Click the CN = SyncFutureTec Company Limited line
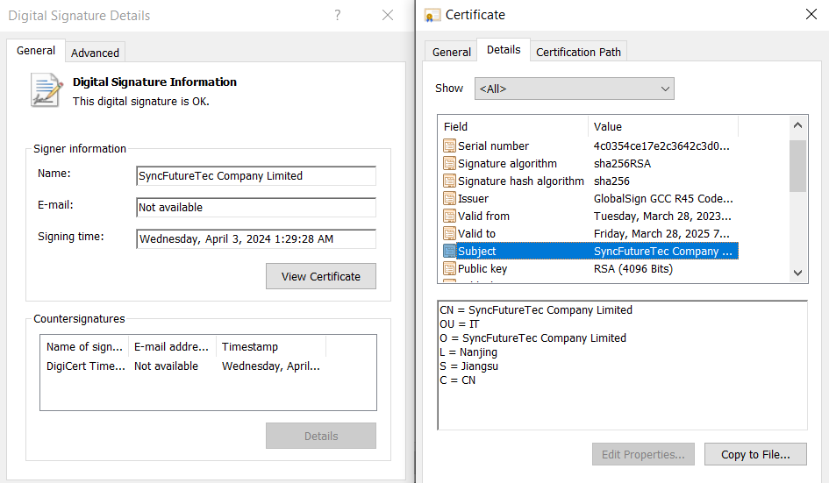Viewport: 829px width, 483px height. (x=536, y=310)
